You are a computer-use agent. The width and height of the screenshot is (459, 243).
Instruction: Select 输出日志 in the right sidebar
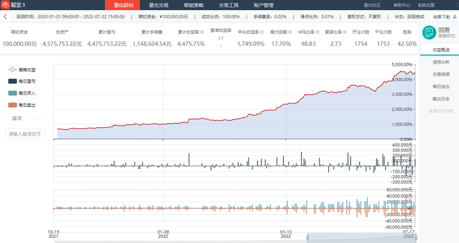pos(441,99)
